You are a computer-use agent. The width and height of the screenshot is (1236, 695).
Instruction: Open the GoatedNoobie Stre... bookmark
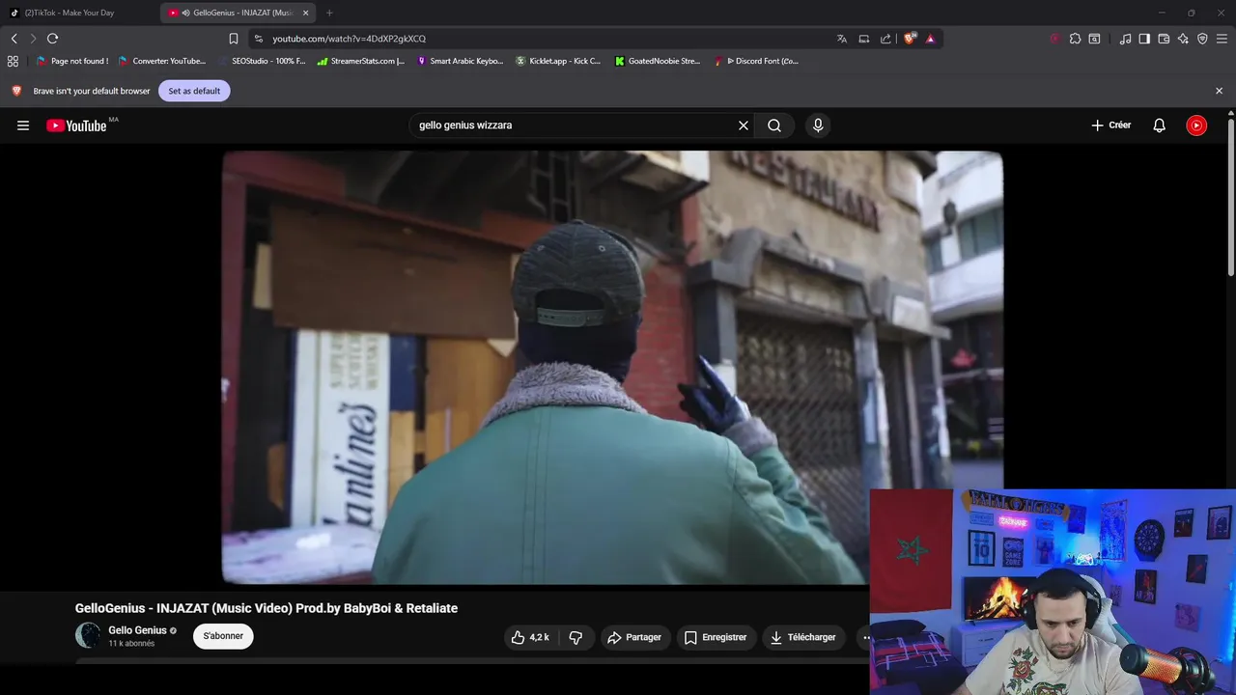pos(658,61)
